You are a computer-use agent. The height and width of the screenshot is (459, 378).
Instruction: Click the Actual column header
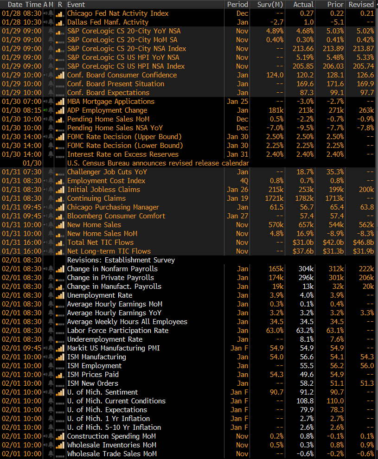[x=303, y=4]
